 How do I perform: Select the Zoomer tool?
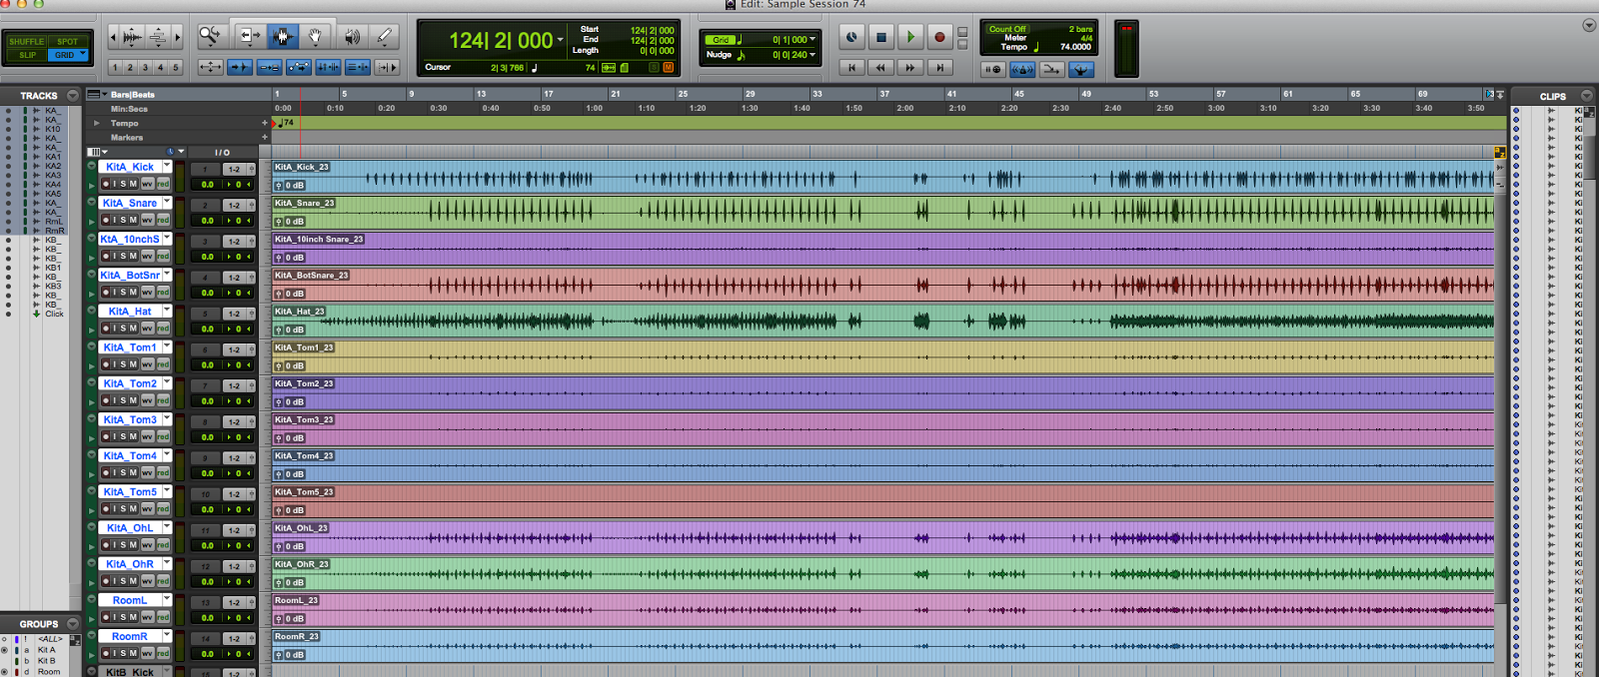210,37
